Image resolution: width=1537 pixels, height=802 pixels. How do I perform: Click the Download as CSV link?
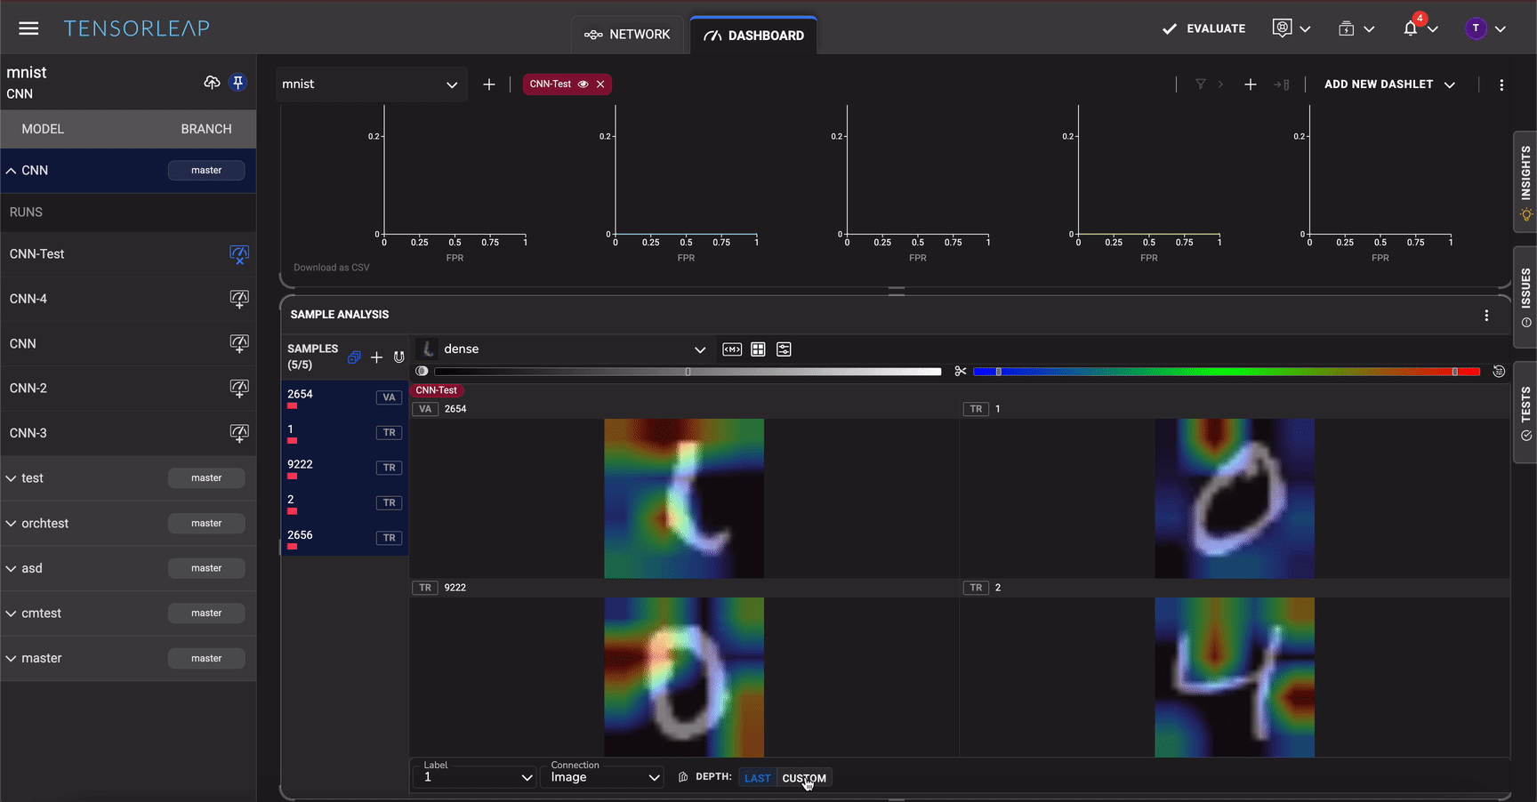332,268
